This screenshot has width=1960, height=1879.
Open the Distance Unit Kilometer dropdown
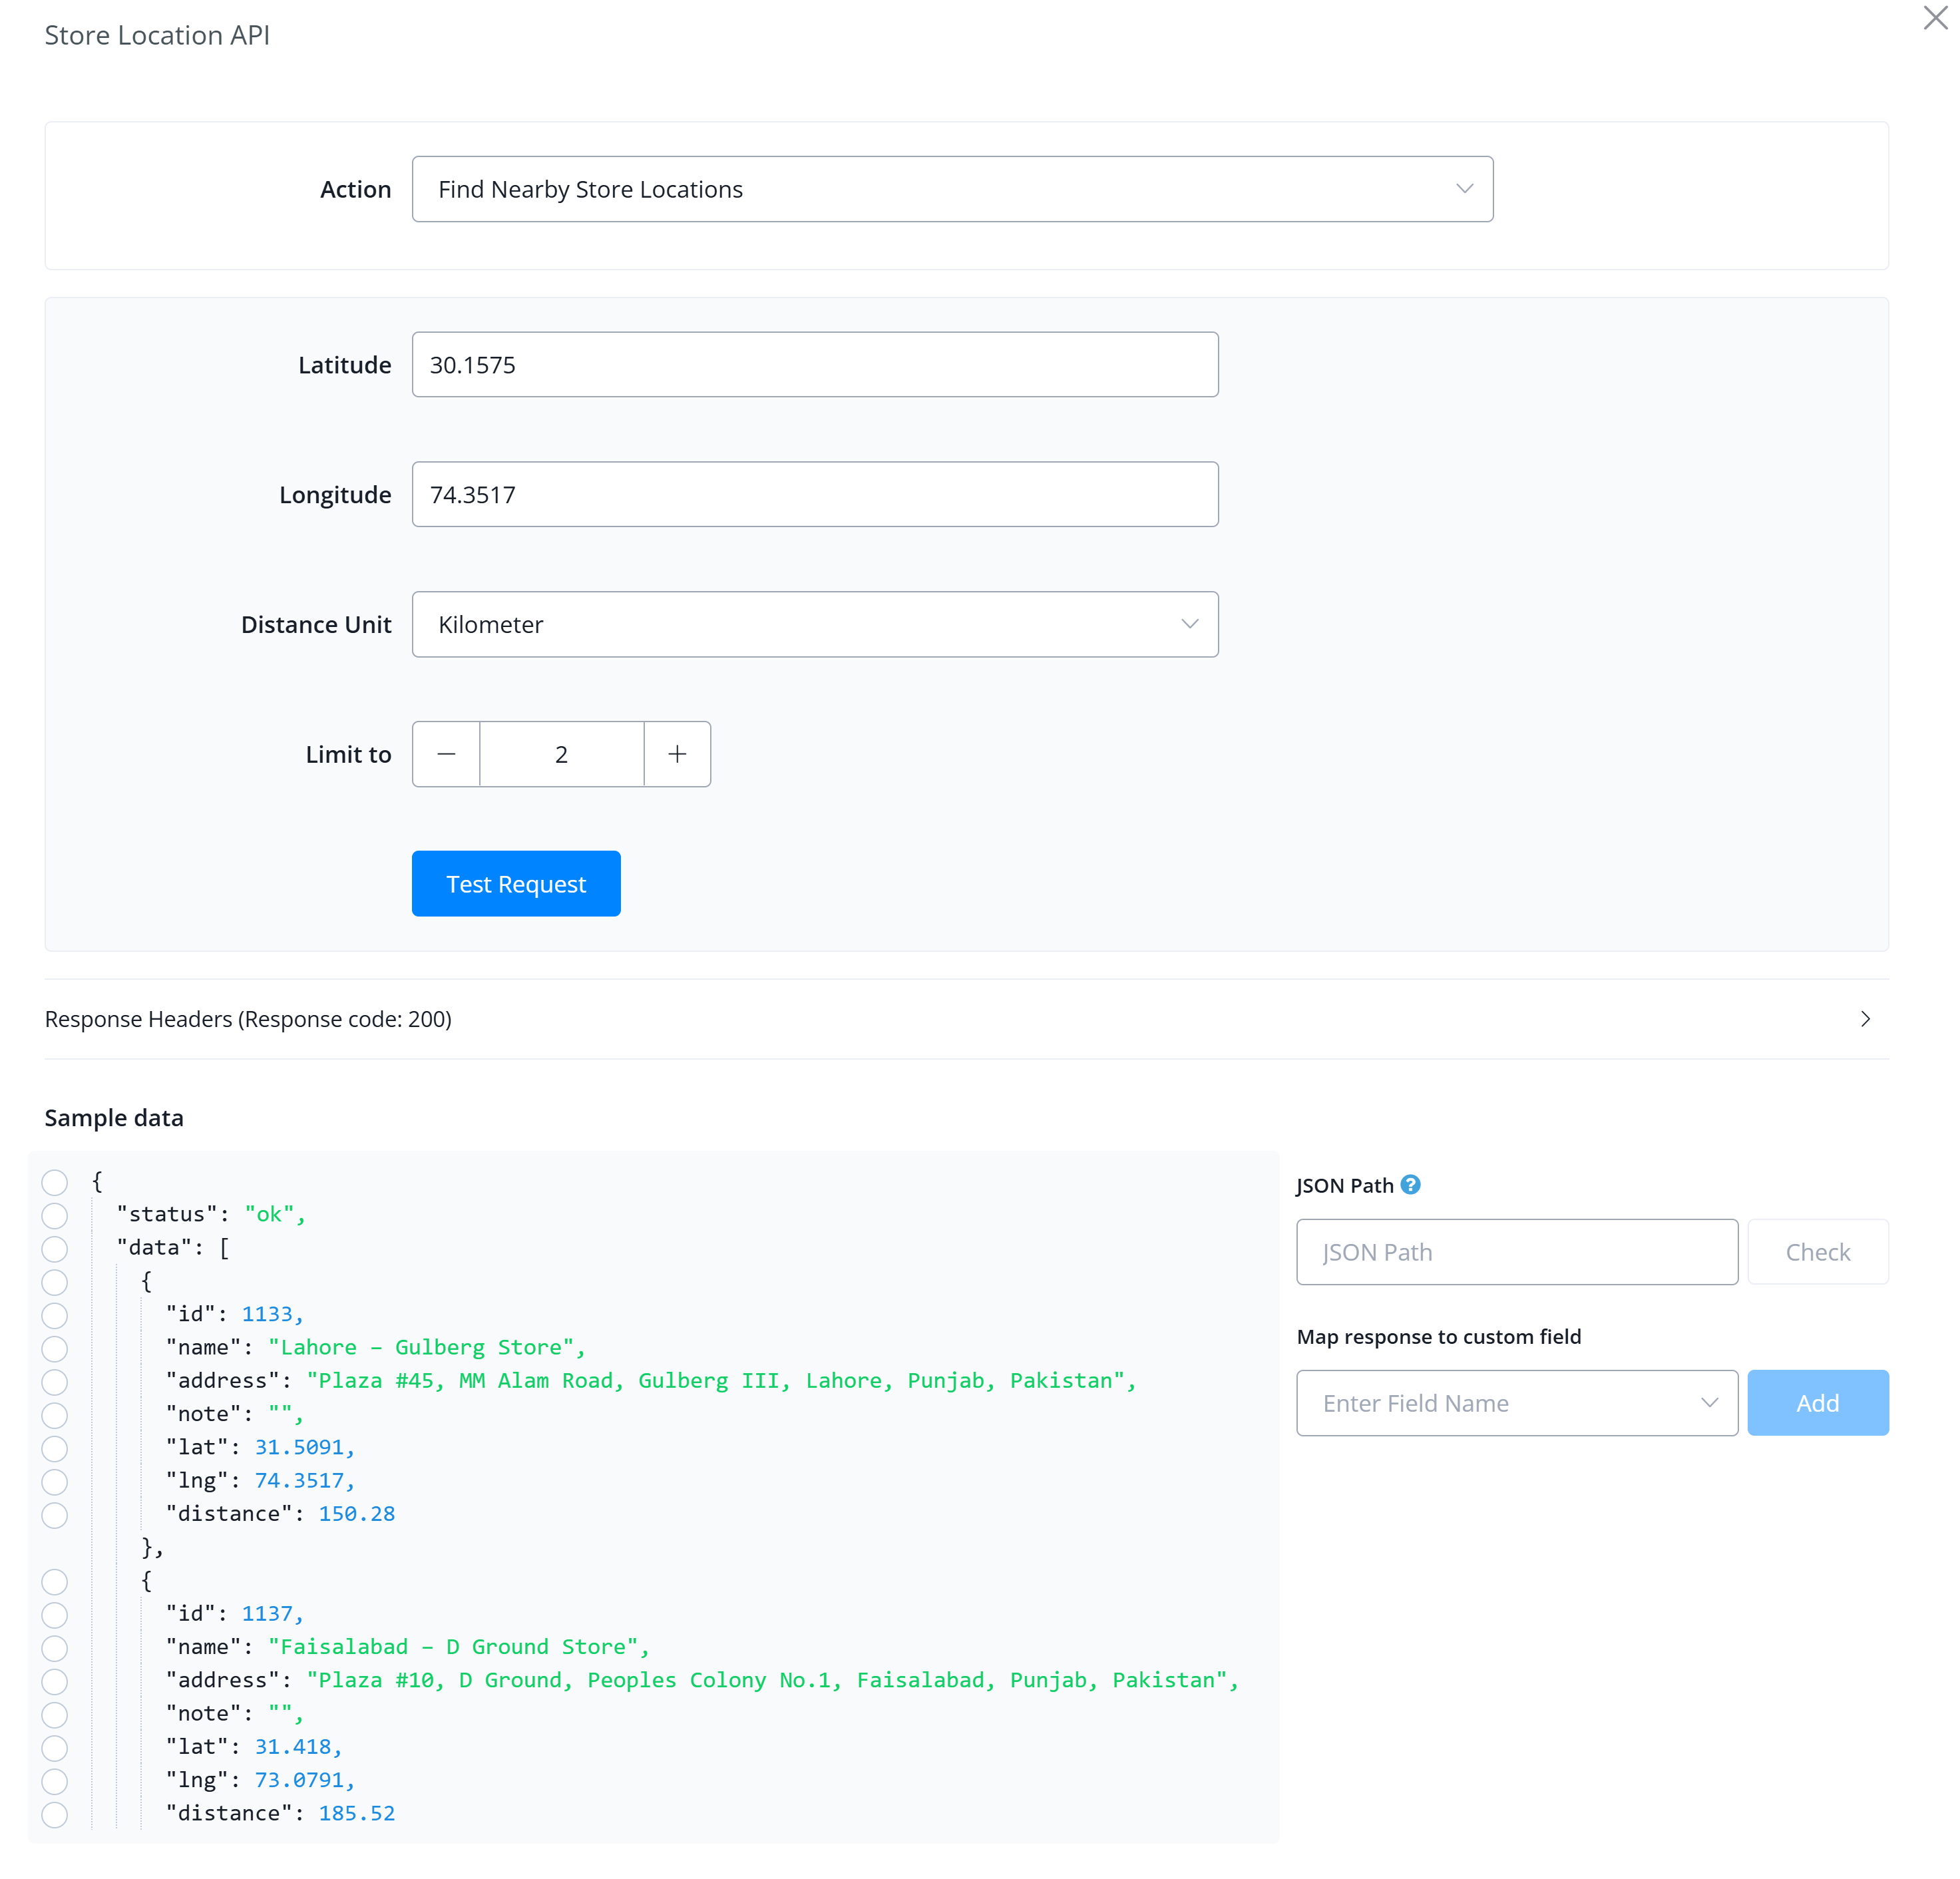pyautogui.click(x=815, y=624)
